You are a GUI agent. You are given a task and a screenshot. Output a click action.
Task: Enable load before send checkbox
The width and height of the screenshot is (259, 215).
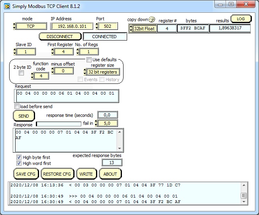coord(17,106)
